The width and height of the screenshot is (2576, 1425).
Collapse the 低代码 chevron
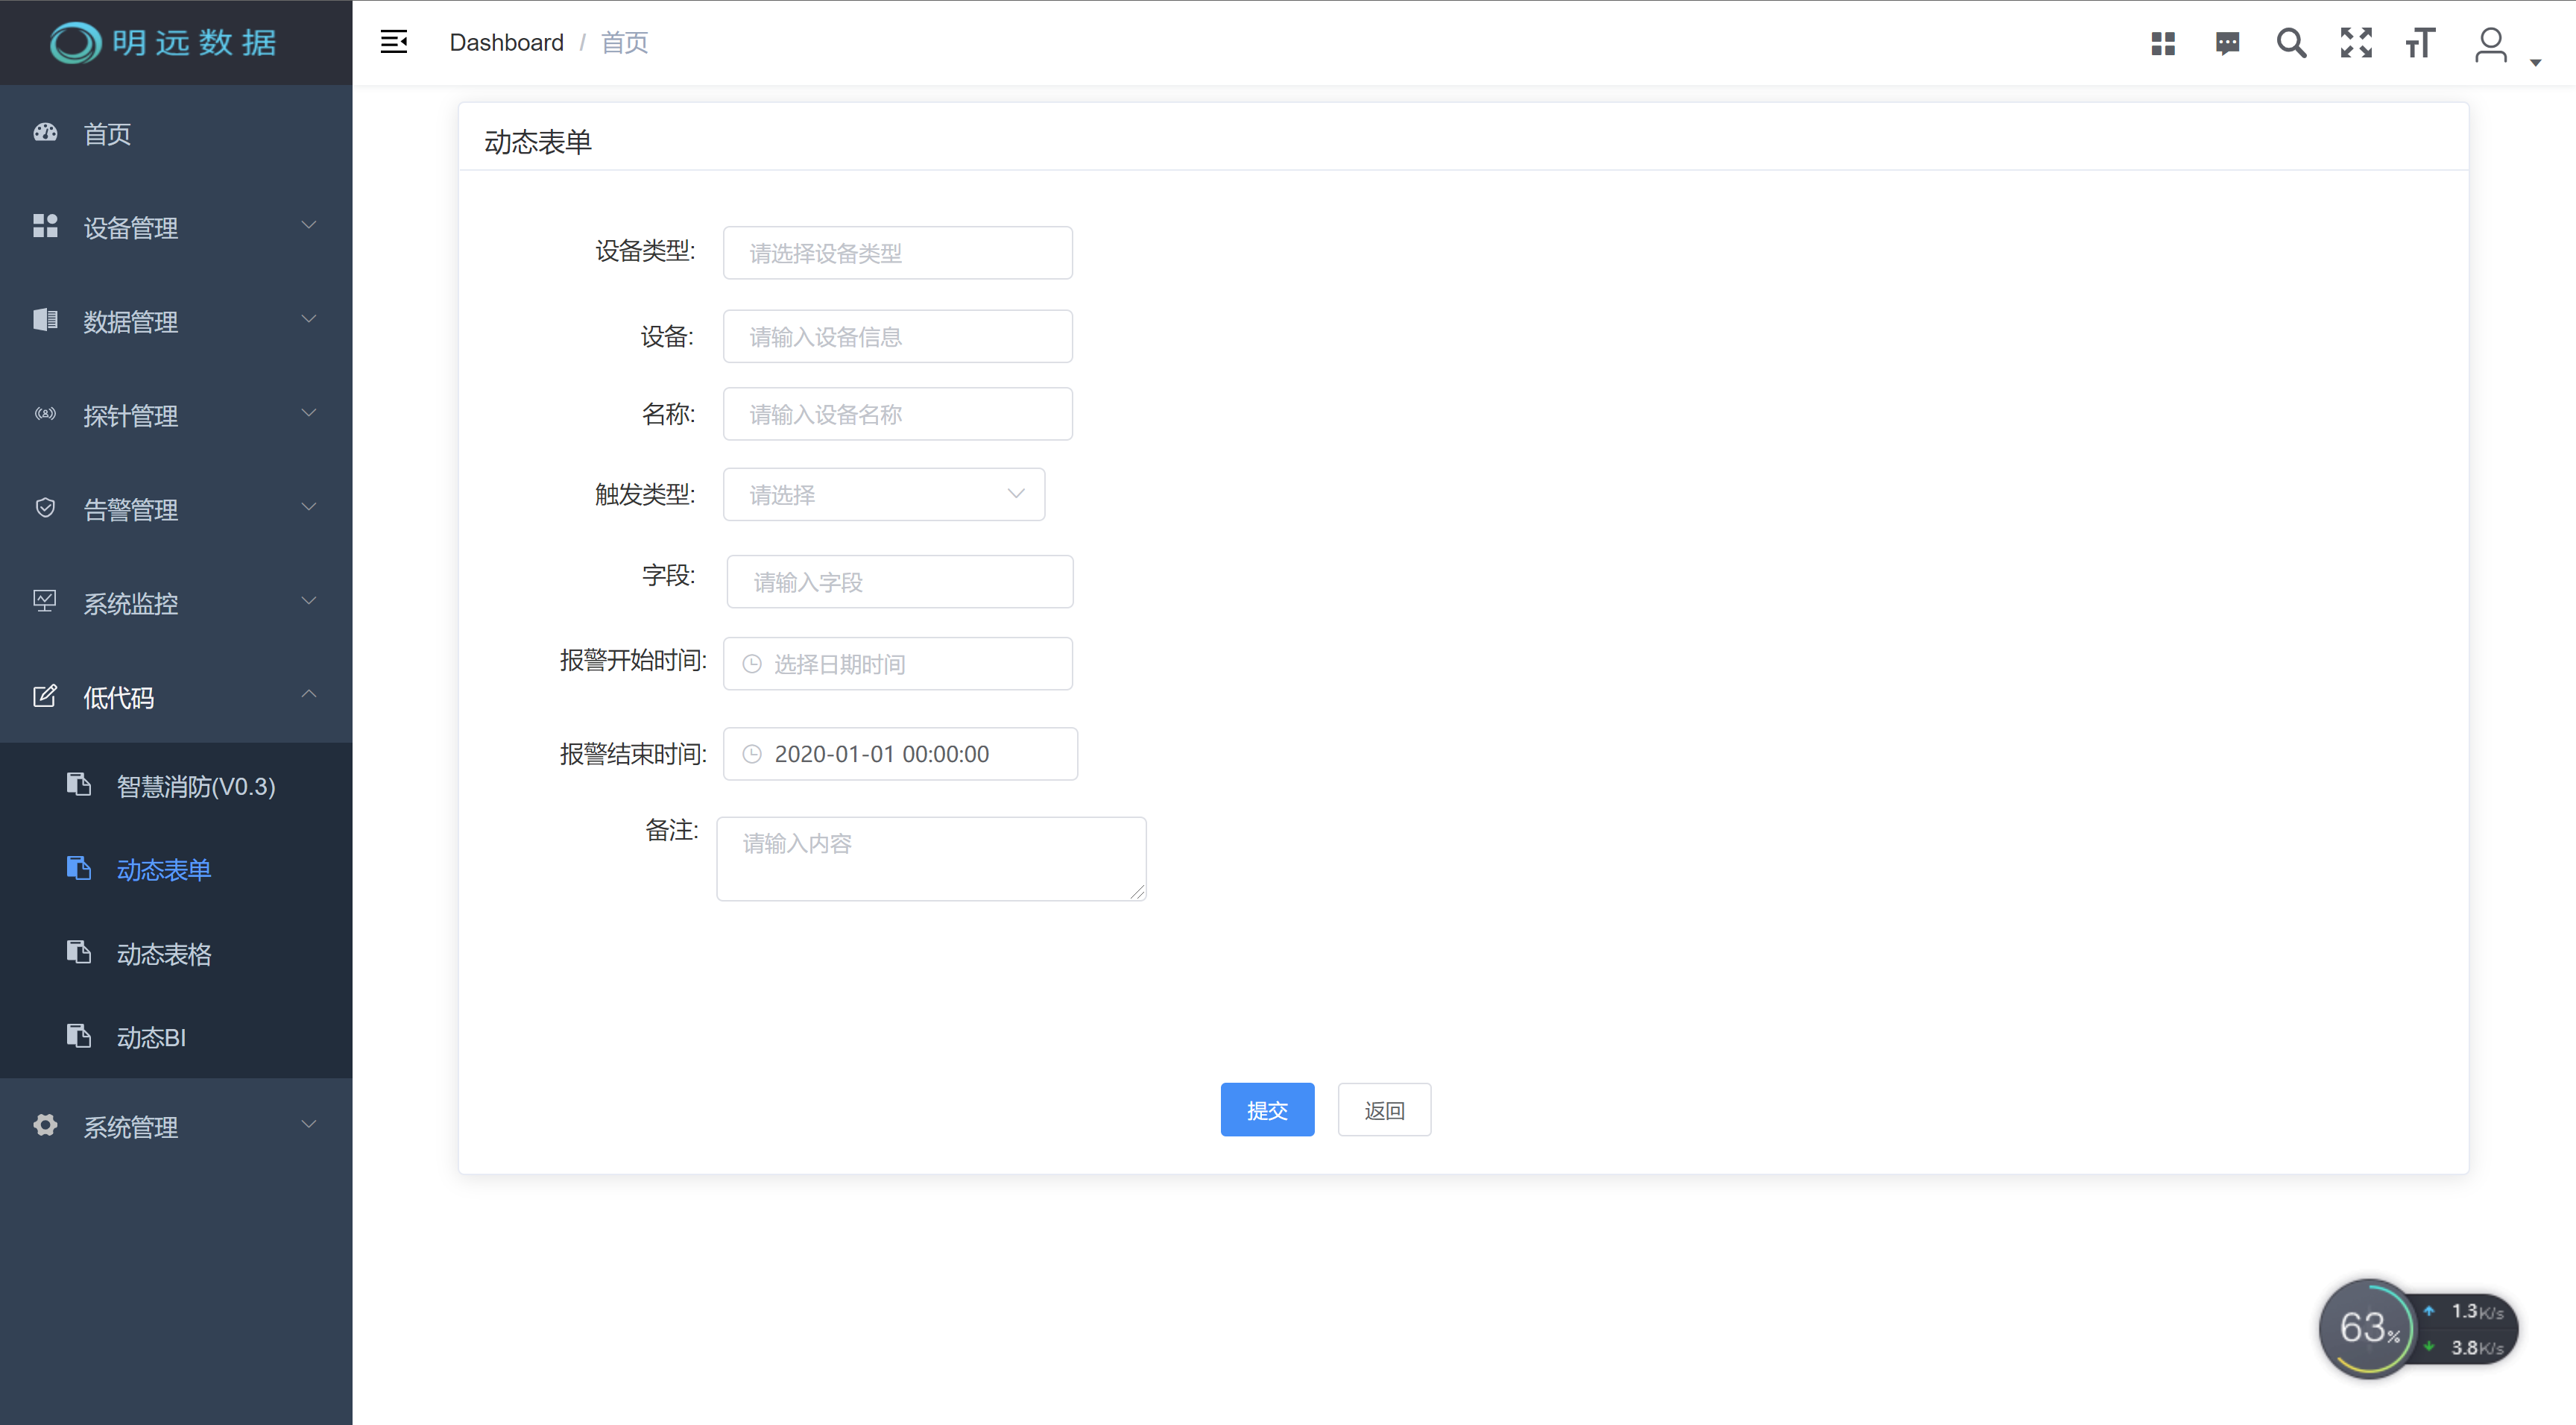pos(309,693)
